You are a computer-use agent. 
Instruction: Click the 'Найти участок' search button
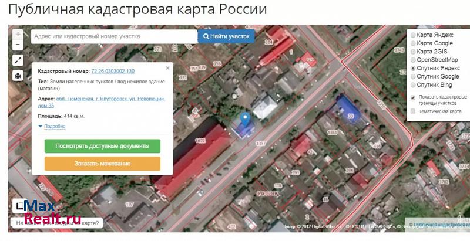[226, 36]
